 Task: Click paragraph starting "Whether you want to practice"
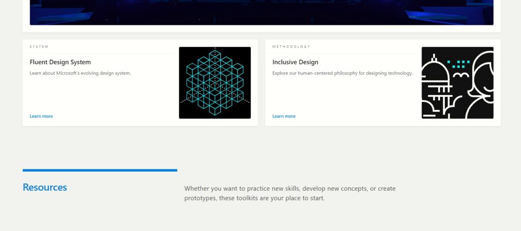coord(290,193)
